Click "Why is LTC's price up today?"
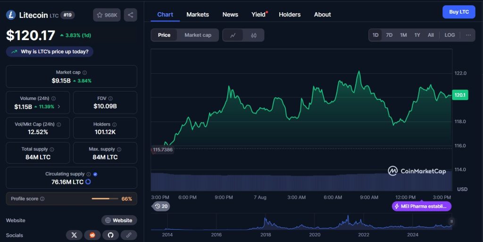Screen dimensions: 483x242 50,51
